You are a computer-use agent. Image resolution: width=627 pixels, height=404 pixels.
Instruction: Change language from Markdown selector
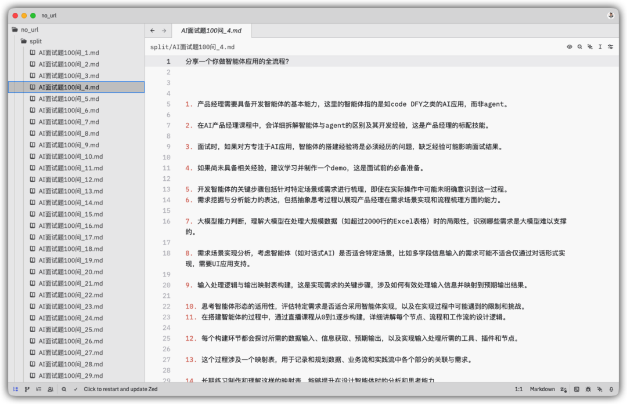coord(543,390)
